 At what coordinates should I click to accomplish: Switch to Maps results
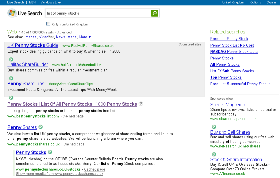tap(72, 37)
